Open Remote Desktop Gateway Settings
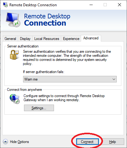Viewport: 127px width, 148px height. click(39, 108)
